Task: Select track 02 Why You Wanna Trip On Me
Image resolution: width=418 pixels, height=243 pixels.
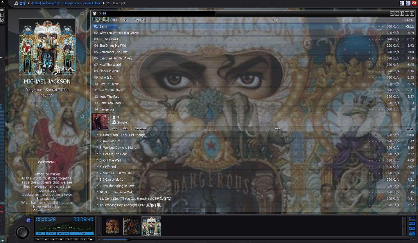Action: (253, 33)
